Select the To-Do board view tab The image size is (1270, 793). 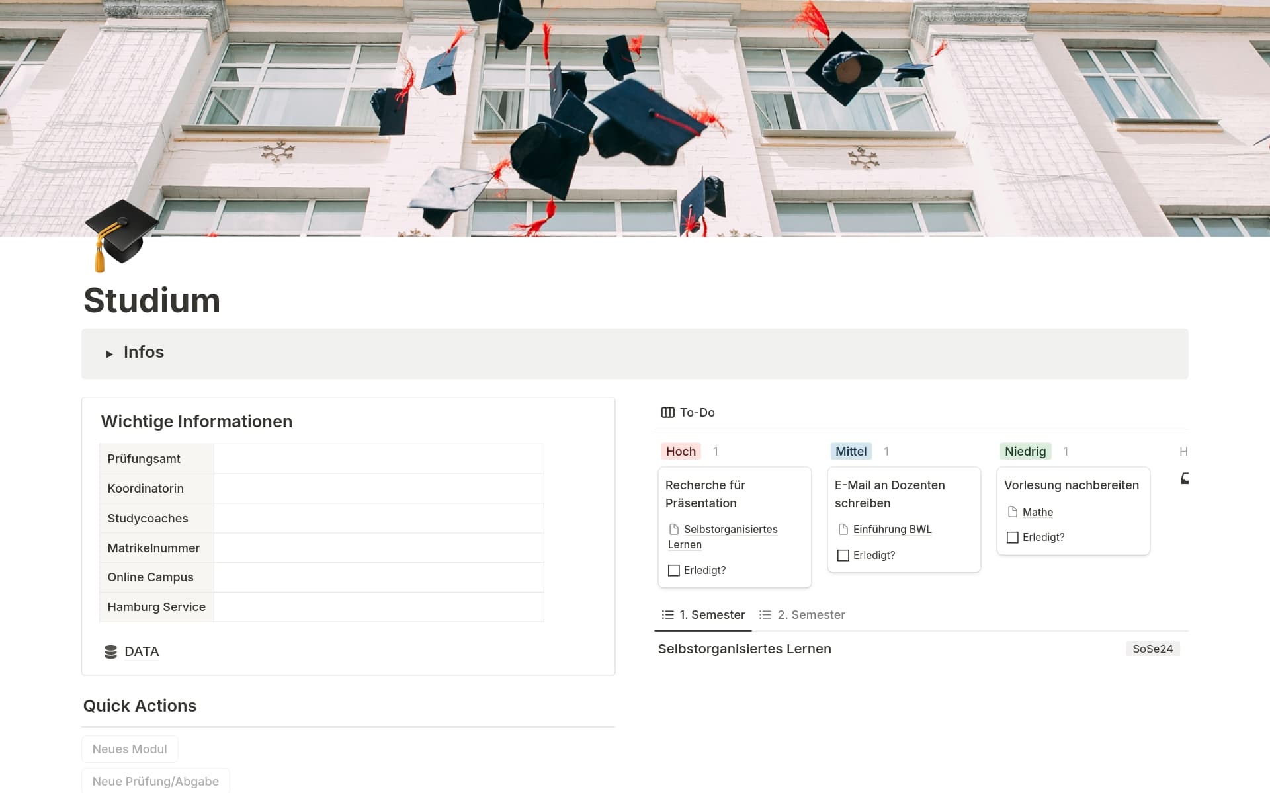[697, 413]
